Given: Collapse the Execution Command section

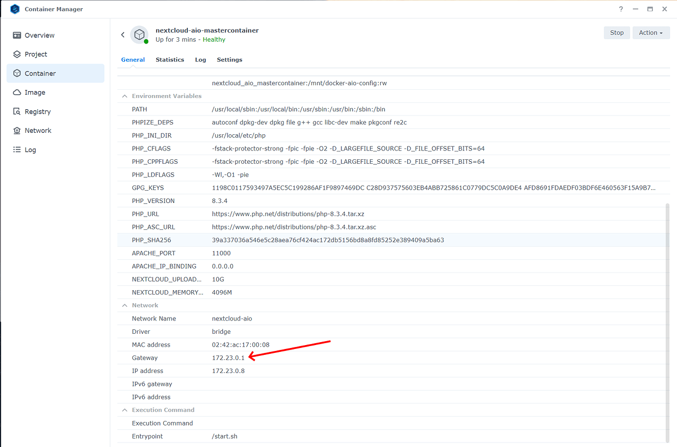Looking at the screenshot, I should tap(125, 410).
